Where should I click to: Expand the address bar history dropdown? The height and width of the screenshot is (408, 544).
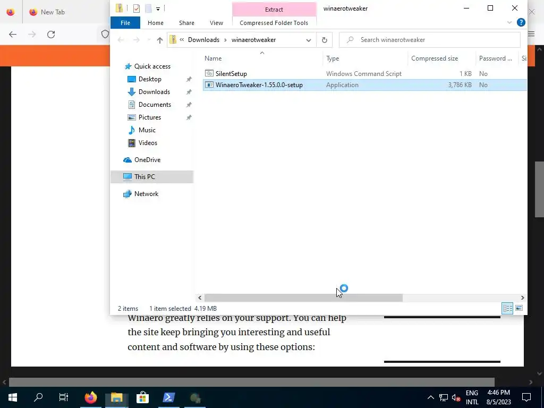[309, 40]
